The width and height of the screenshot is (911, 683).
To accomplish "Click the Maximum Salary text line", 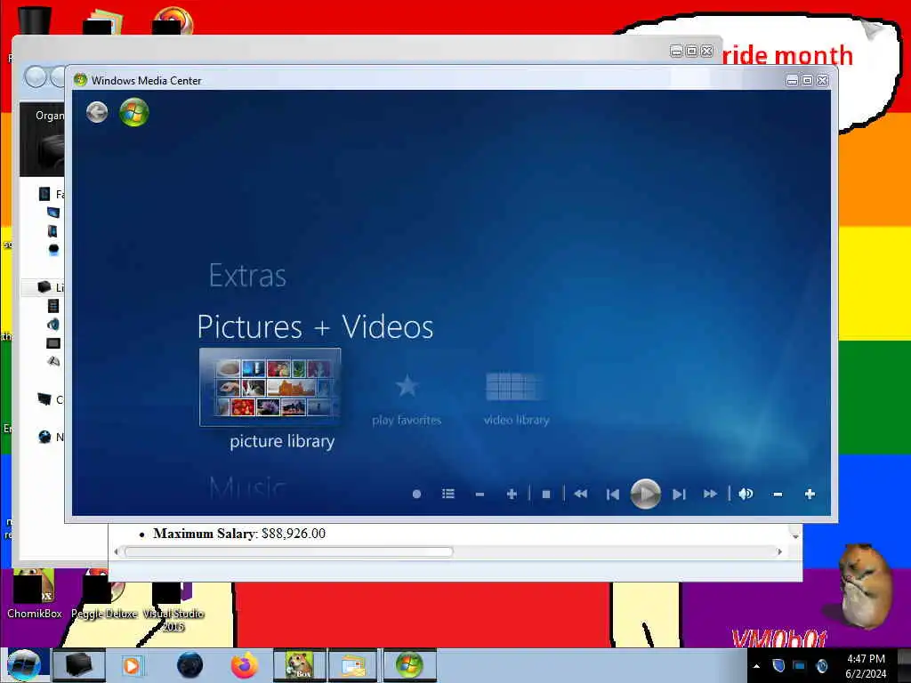I will click(x=239, y=534).
